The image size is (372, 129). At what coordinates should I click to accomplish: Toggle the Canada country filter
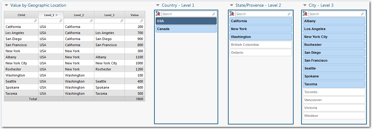186,29
